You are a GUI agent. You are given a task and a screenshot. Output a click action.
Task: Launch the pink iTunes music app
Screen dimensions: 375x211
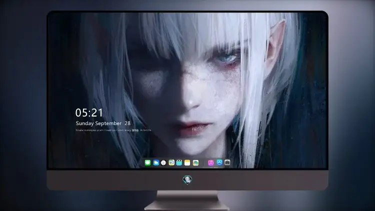[x=210, y=162]
